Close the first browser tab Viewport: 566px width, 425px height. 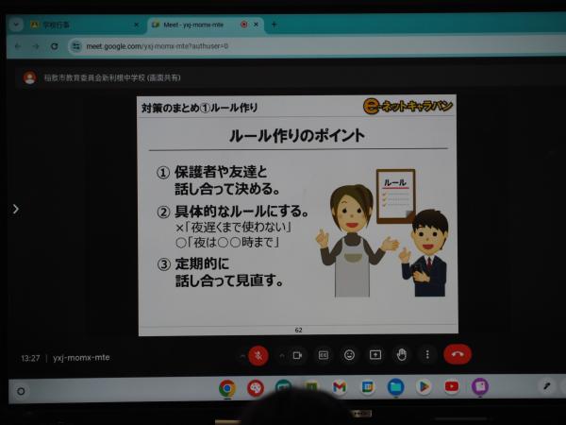tap(137, 25)
